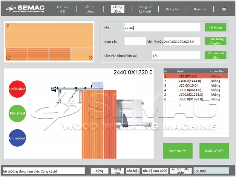
Task: Click the 'màu sắc' color box
Action: pos(135,41)
